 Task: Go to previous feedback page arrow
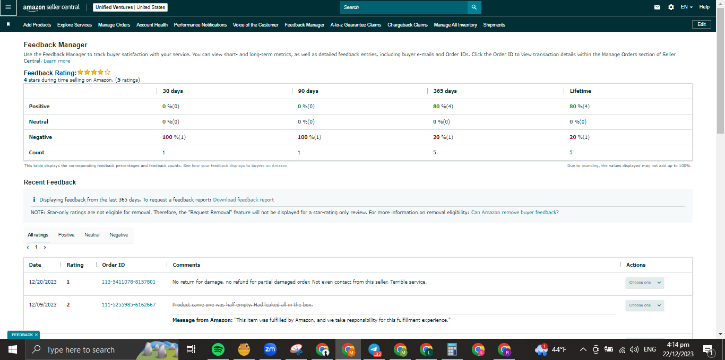[x=28, y=248]
